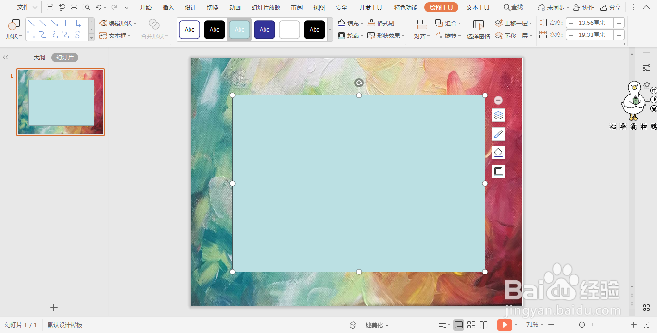Open 形状效果 shape effects
Screen dimensions: 657x333
pyautogui.click(x=386, y=36)
